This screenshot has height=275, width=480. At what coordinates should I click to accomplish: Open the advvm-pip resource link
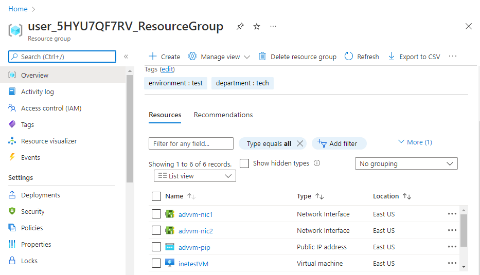(194, 247)
